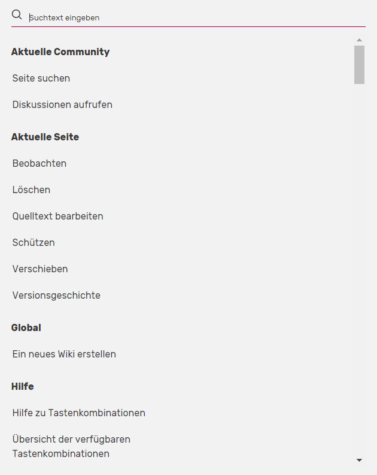
Task: Click the scrollbar up arrow
Action: [x=359, y=40]
